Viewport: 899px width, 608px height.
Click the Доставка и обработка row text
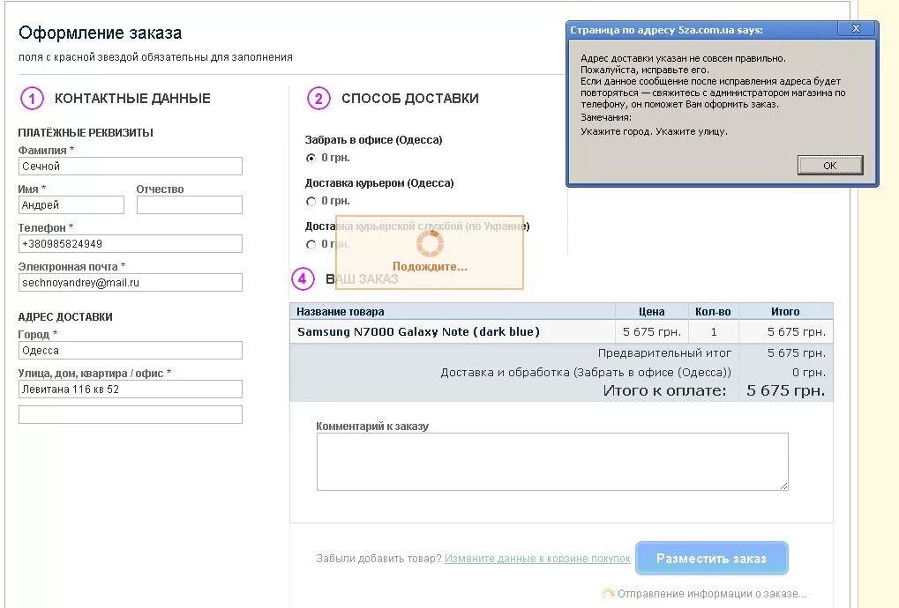tap(586, 373)
